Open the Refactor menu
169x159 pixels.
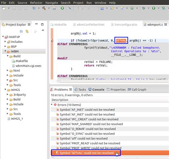pos(36,2)
